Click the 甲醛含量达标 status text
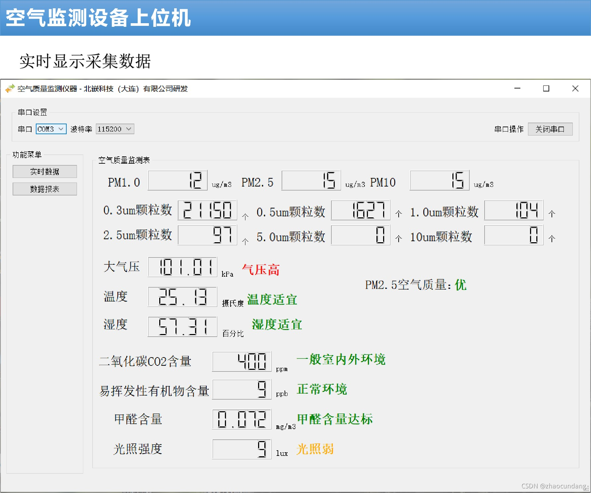This screenshot has height=493, width=591. tap(335, 419)
